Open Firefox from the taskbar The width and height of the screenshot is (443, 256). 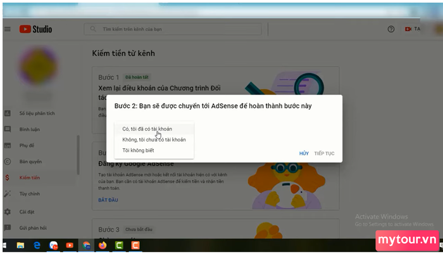tap(103, 245)
